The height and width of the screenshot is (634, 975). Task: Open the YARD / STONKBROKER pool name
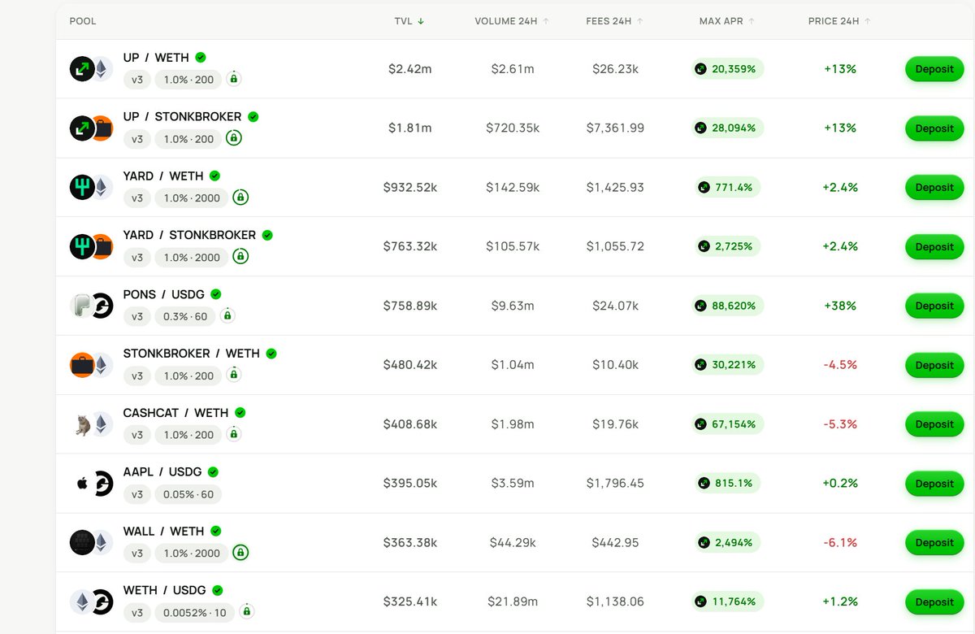189,235
